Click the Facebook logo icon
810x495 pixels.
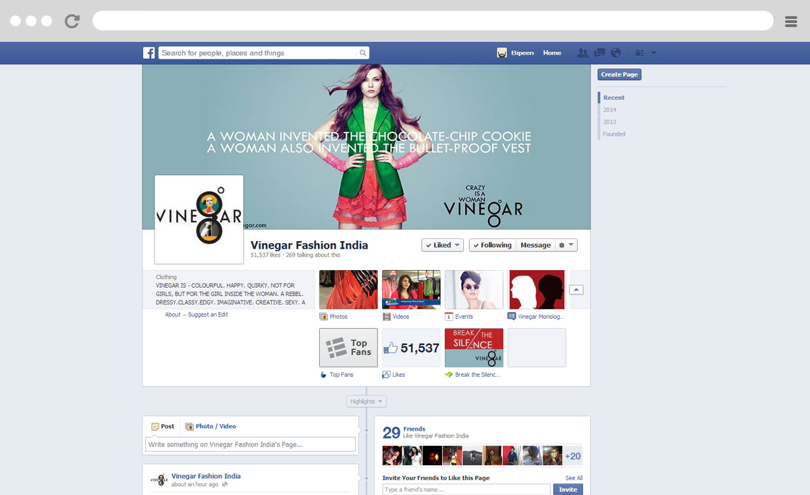coord(148,53)
